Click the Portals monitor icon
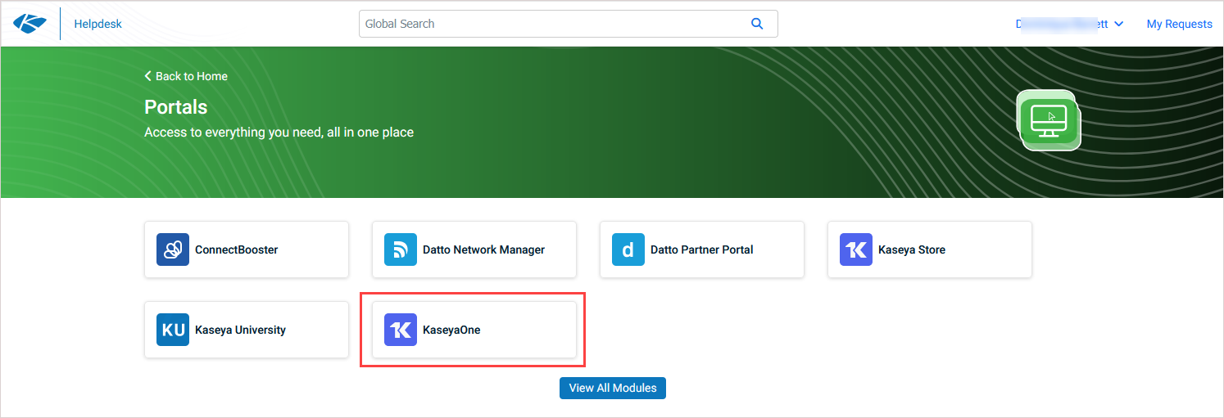The image size is (1224, 418). click(x=1049, y=120)
